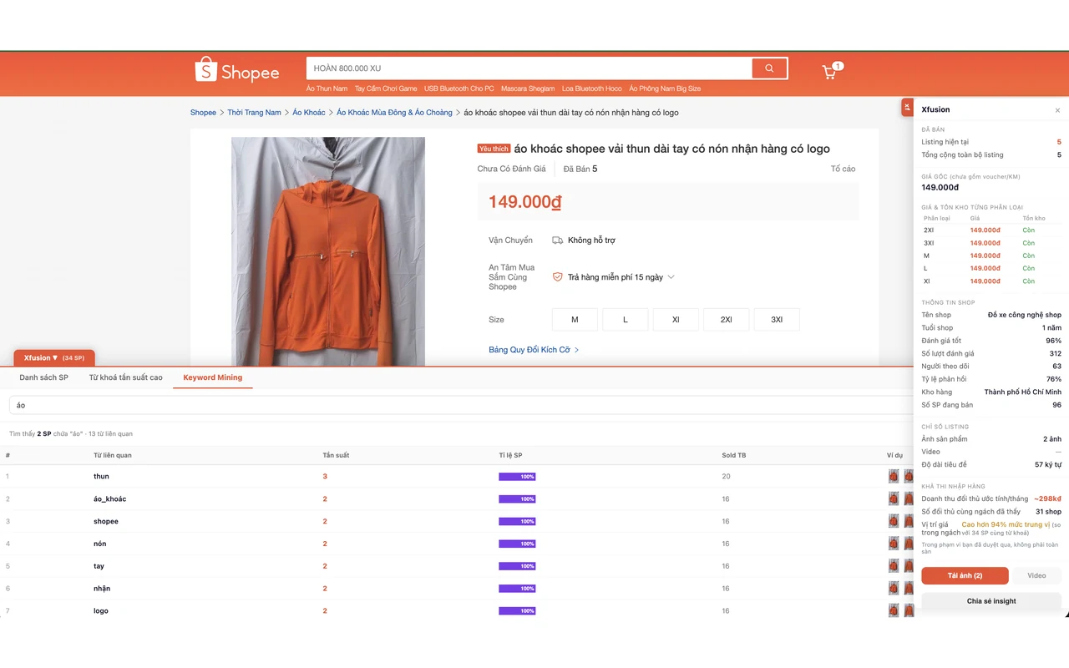Open the Keyword Mining tab

click(x=213, y=377)
